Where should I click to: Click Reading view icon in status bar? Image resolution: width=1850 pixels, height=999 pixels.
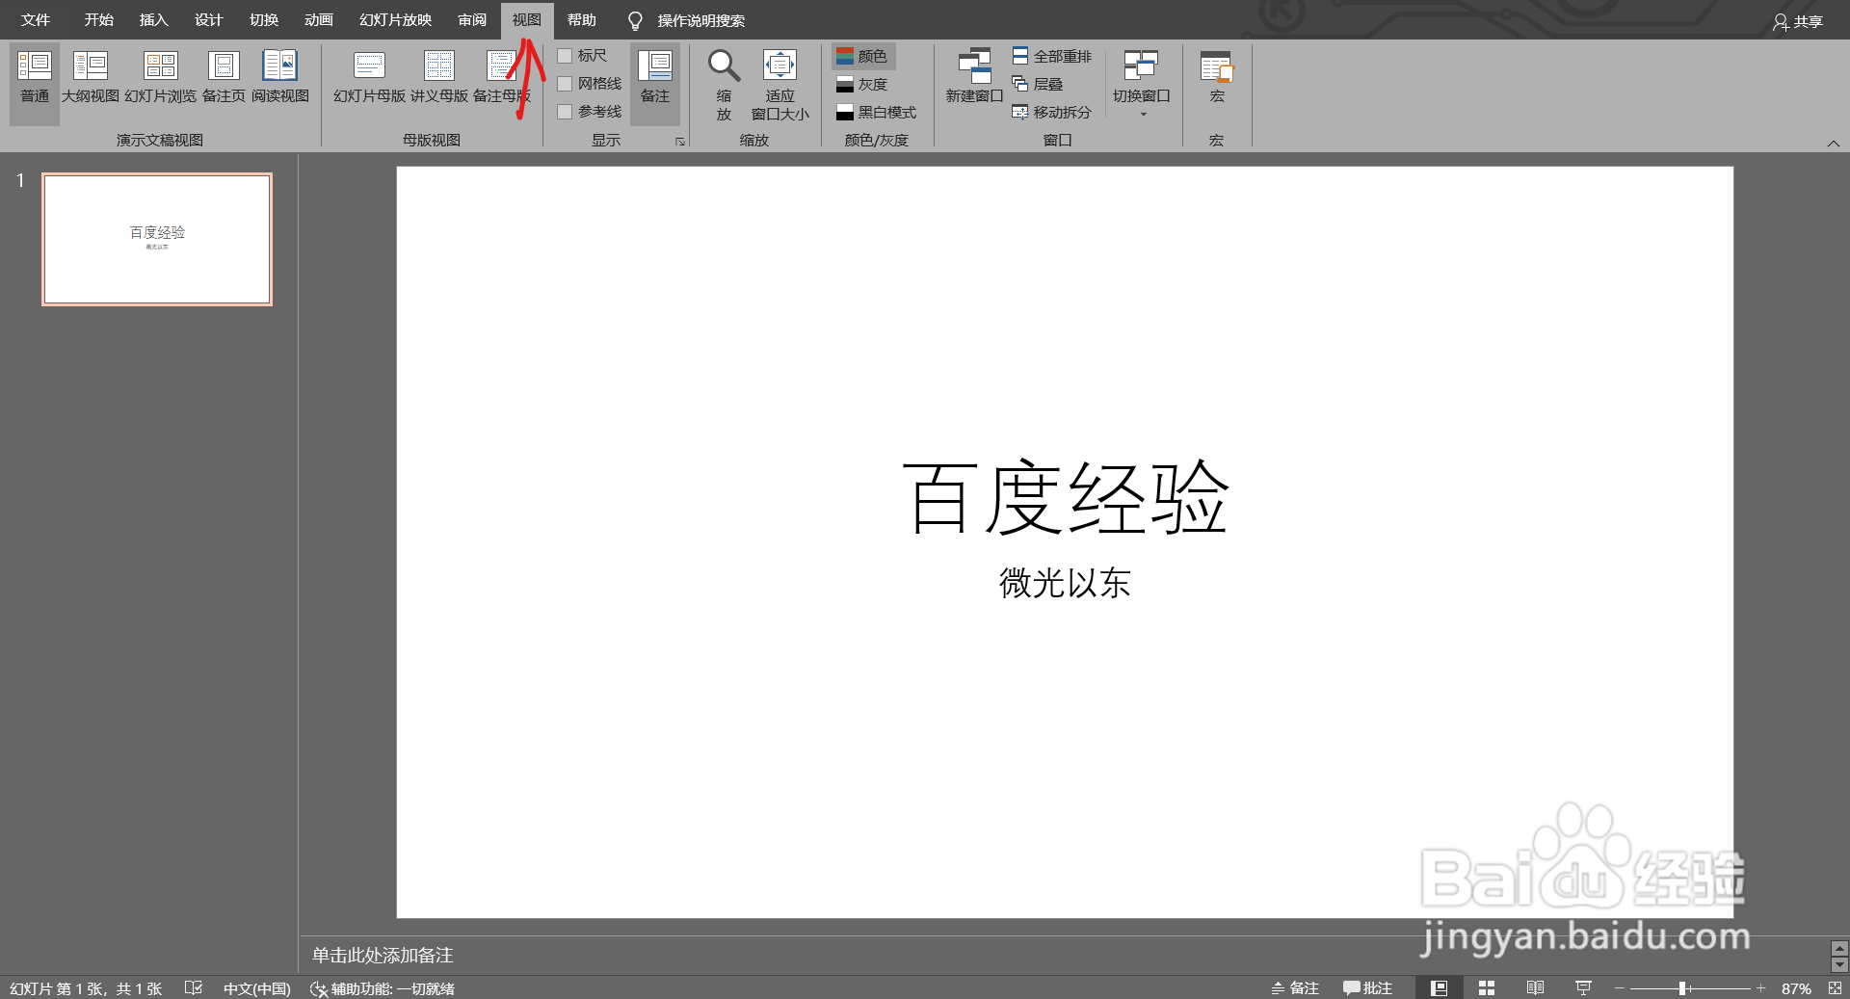click(1535, 988)
